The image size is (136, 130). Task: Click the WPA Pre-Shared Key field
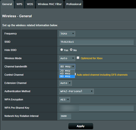point(97,108)
